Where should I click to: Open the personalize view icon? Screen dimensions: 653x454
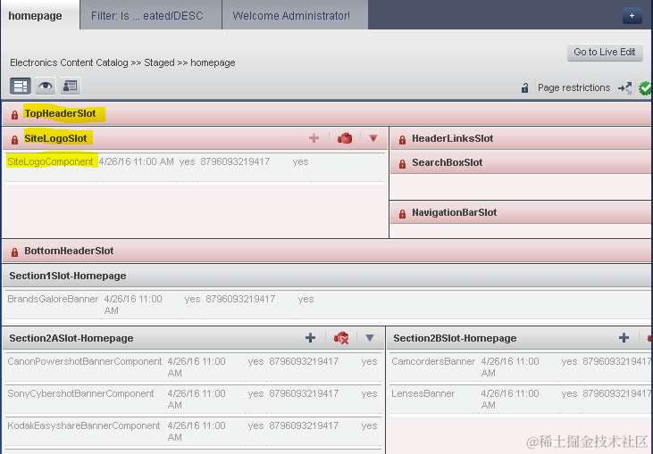coord(71,86)
